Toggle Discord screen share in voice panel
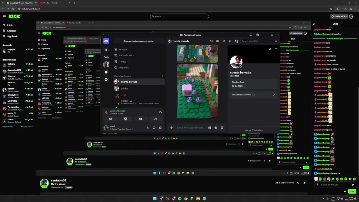This screenshot has height=202, width=359. click(x=126, y=119)
